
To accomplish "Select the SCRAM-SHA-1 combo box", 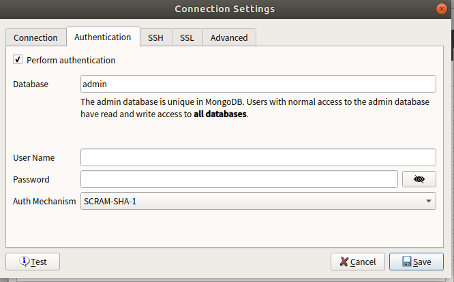I will [258, 201].
